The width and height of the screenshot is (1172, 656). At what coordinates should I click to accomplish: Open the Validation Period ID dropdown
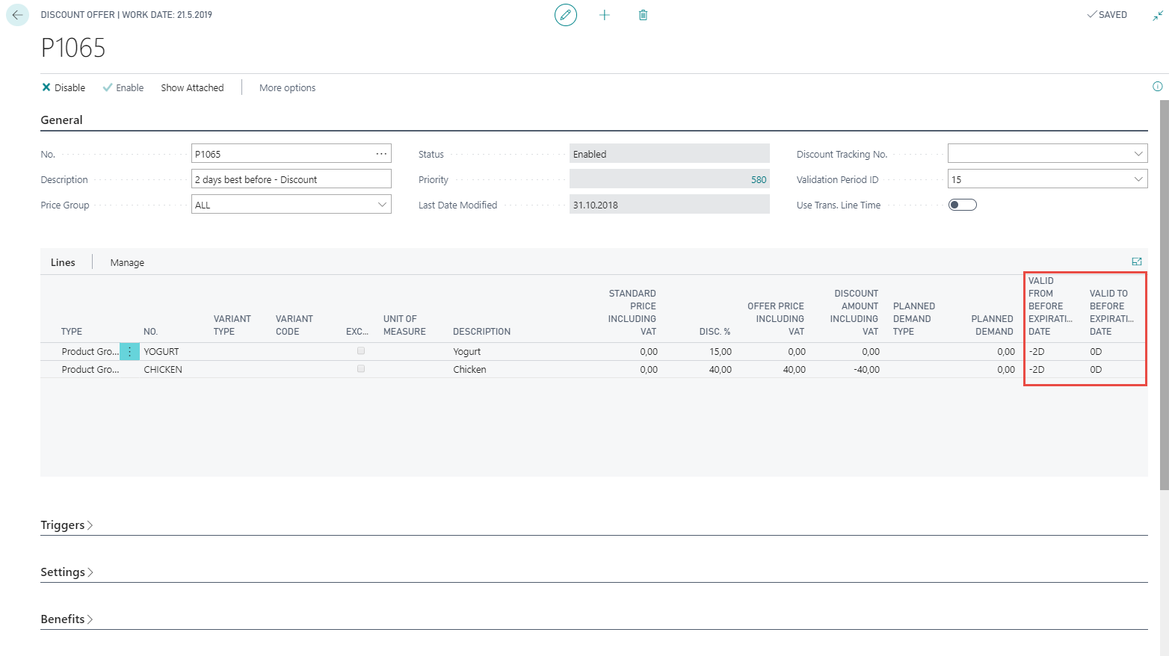tap(1138, 179)
